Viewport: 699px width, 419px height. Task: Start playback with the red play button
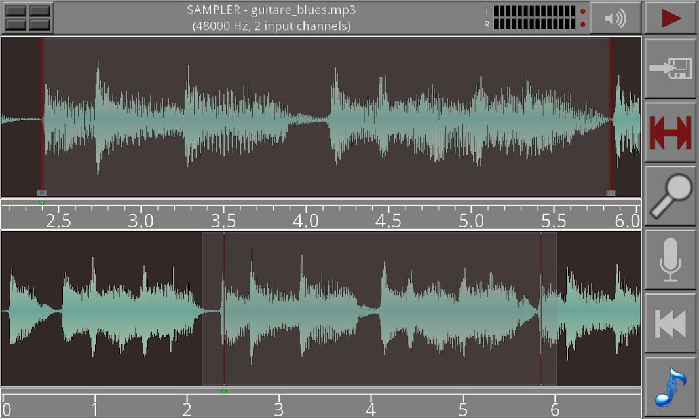pos(670,18)
